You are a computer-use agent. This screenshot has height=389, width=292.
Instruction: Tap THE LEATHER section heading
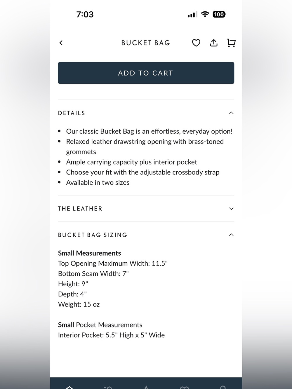(80, 209)
